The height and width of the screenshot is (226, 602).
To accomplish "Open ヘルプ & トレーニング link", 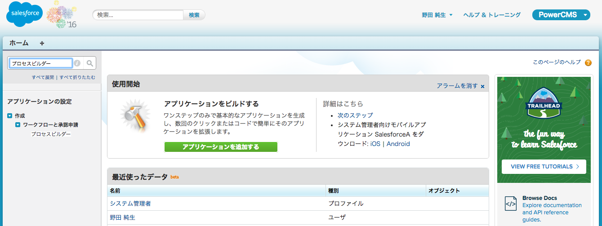I will point(492,15).
